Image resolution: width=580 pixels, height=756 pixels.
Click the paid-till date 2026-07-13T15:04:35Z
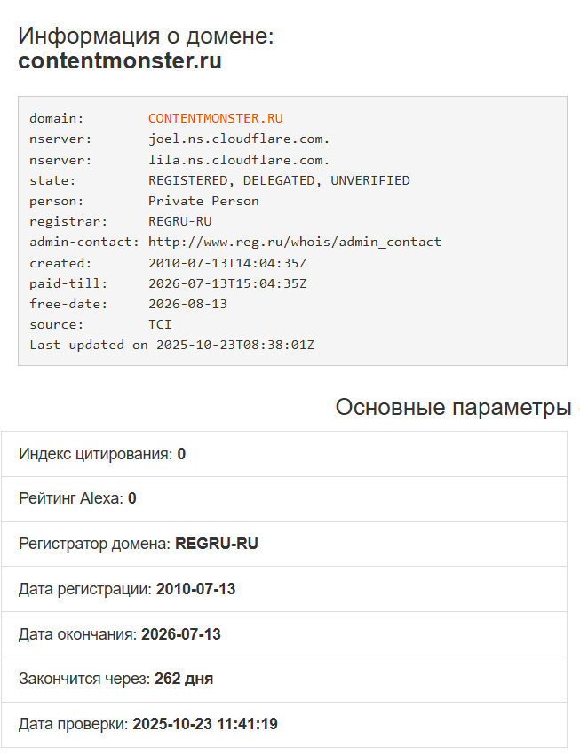[x=227, y=283]
